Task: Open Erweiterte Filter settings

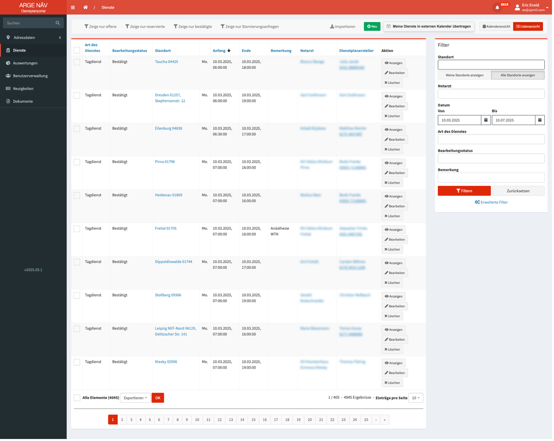Action: [x=491, y=202]
